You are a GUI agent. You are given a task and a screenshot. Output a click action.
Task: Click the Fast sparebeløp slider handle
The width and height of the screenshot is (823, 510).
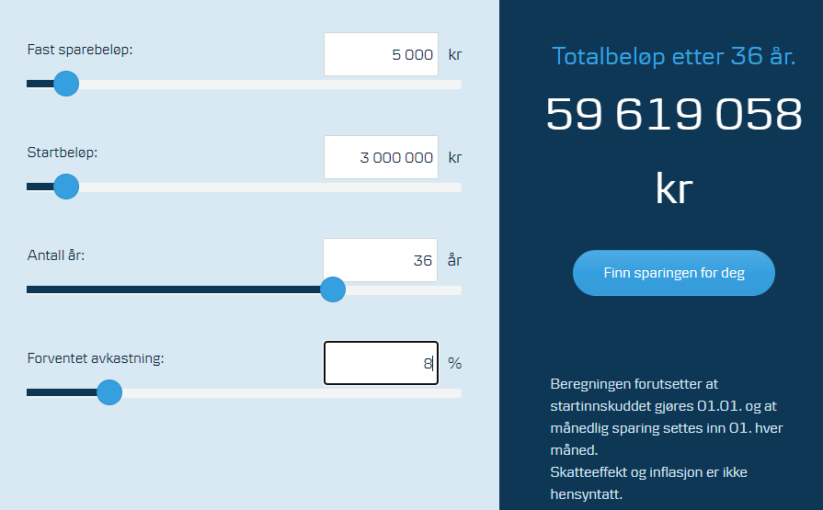tap(66, 84)
